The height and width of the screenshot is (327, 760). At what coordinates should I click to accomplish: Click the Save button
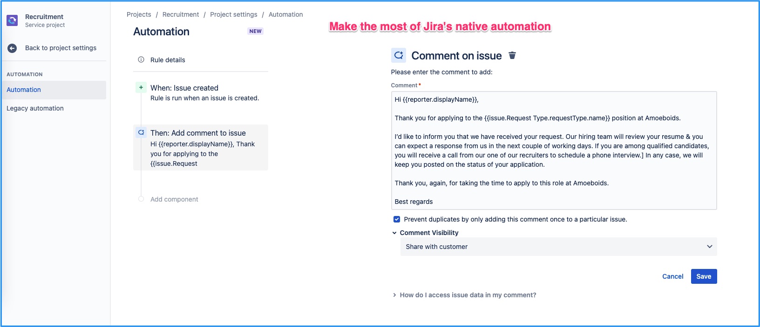704,276
